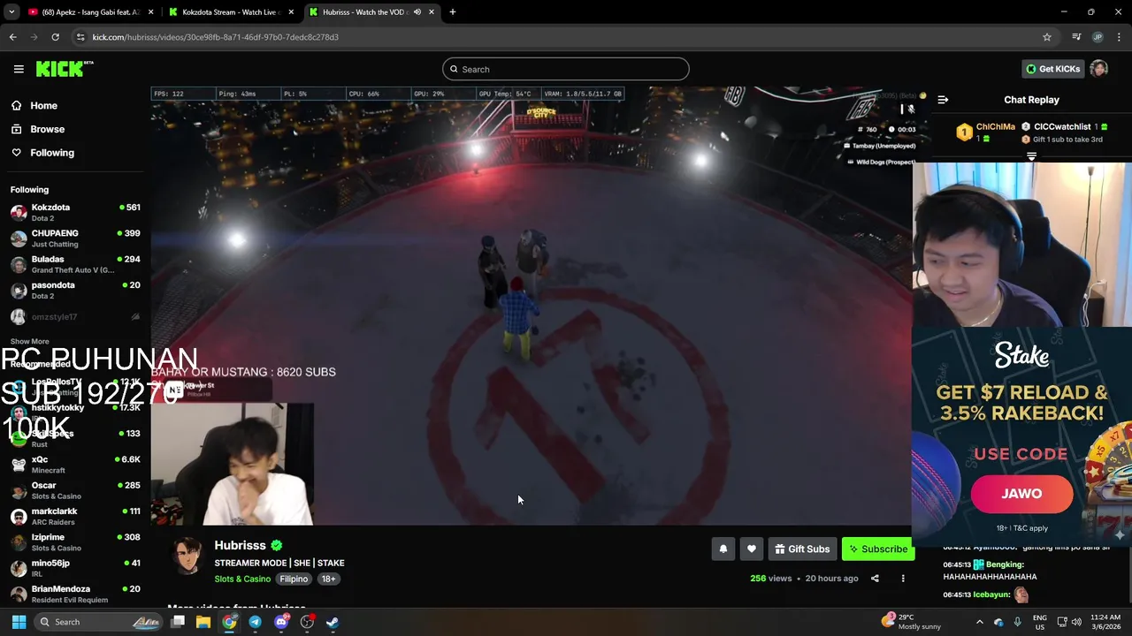Open Steam from the taskbar
The width and height of the screenshot is (1132, 636).
click(x=333, y=622)
